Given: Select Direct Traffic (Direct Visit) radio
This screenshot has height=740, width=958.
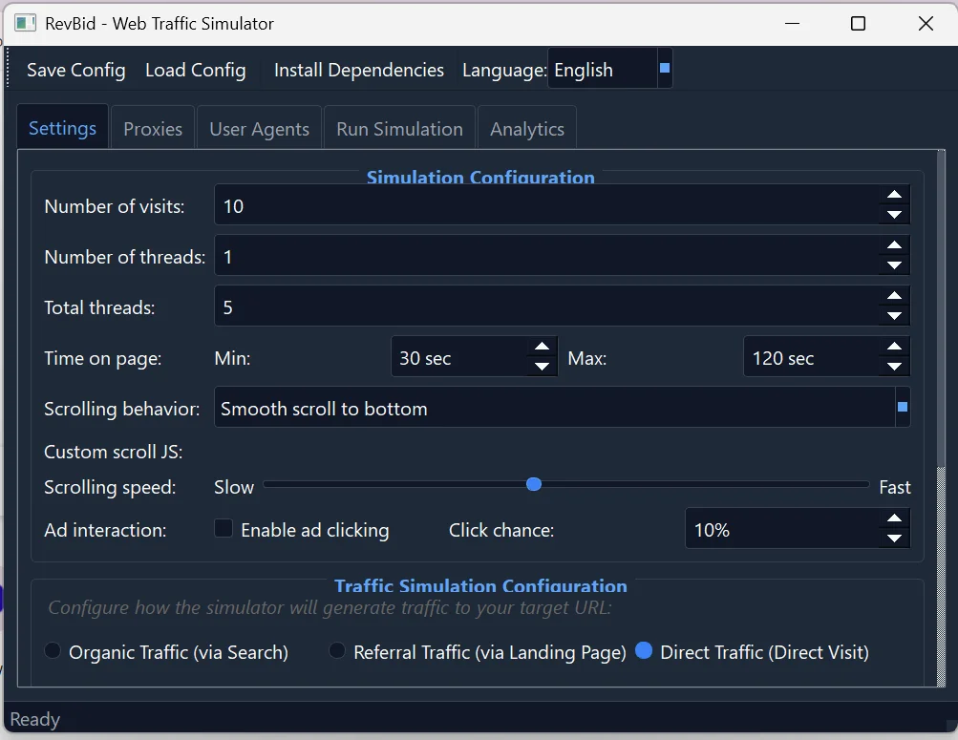Looking at the screenshot, I should click(x=644, y=652).
